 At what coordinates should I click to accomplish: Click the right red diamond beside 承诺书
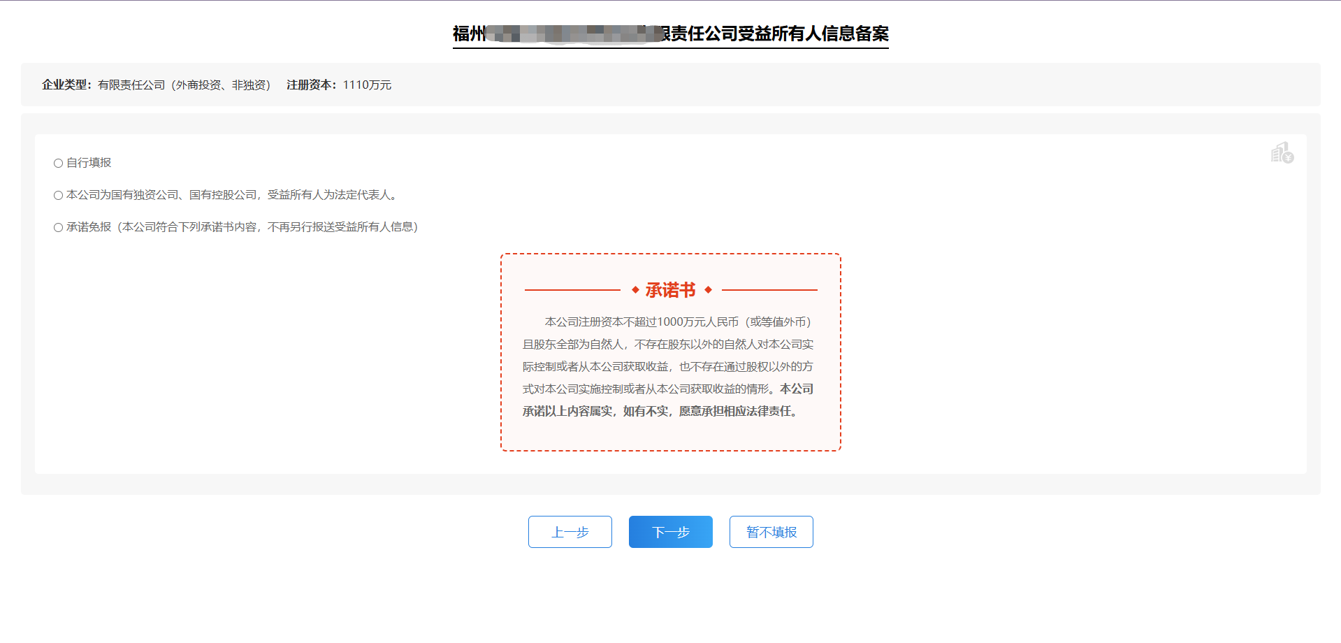coord(708,289)
